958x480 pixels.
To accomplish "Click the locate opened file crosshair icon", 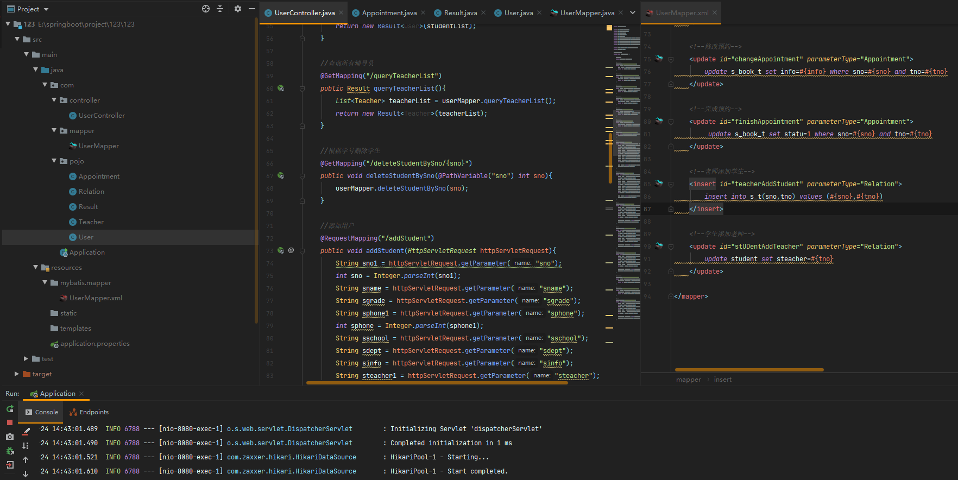I will click(206, 9).
